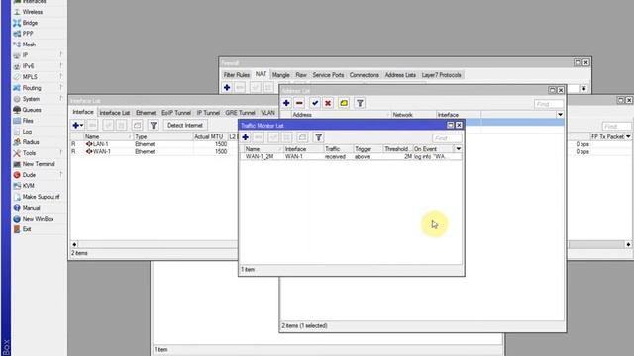Image resolution: width=634 pixels, height=356 pixels.
Task: Enable selected address with checkmark icon
Action: pos(315,103)
